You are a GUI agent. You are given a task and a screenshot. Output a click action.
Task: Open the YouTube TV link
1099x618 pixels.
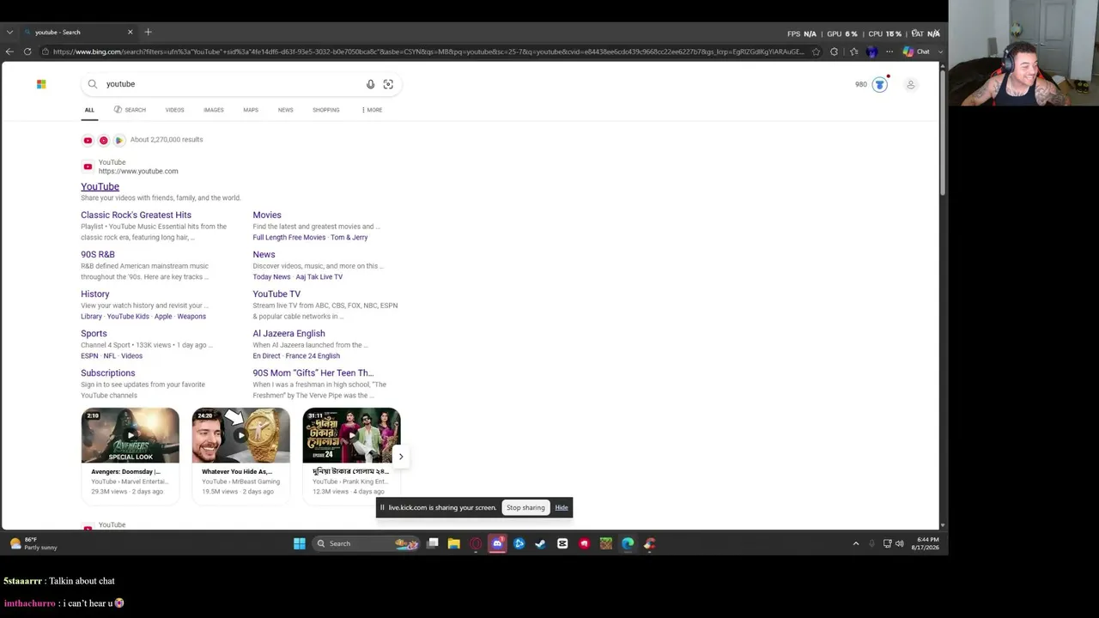[276, 294]
